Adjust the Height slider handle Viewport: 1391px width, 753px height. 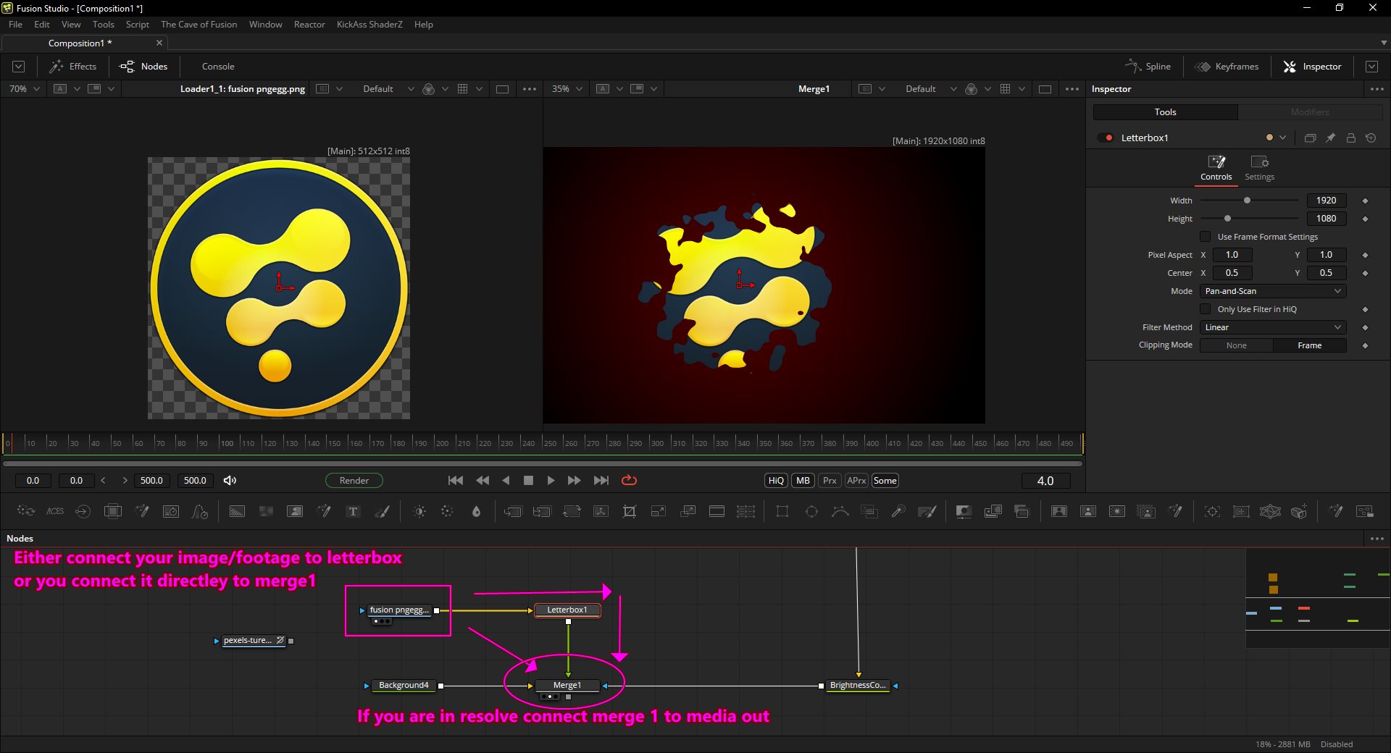pyautogui.click(x=1227, y=219)
